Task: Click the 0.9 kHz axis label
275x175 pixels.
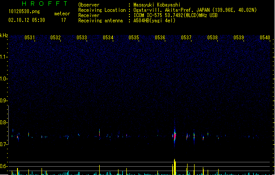Action: (x=3, y=101)
